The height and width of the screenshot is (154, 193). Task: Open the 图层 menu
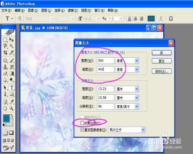pos(46,10)
